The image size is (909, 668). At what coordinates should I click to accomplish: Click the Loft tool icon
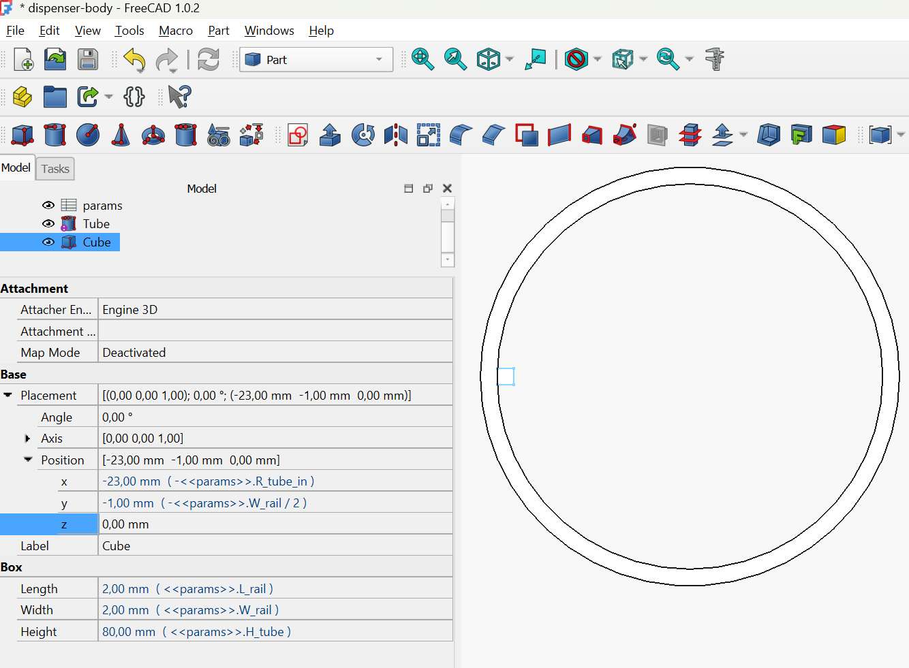(592, 135)
